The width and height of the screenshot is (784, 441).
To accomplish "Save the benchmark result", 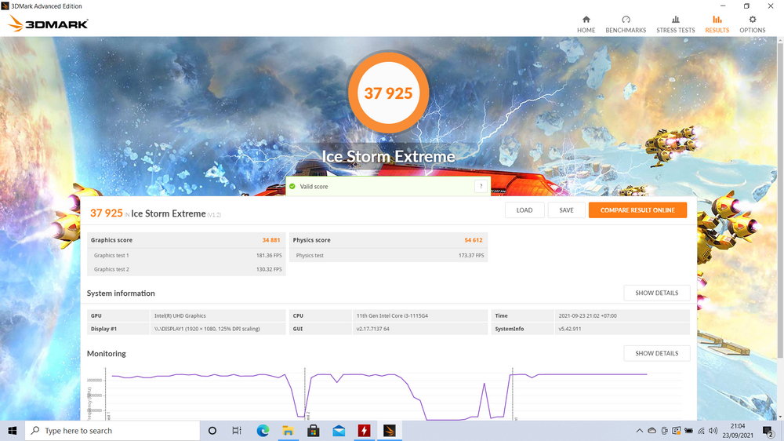I will click(x=567, y=210).
